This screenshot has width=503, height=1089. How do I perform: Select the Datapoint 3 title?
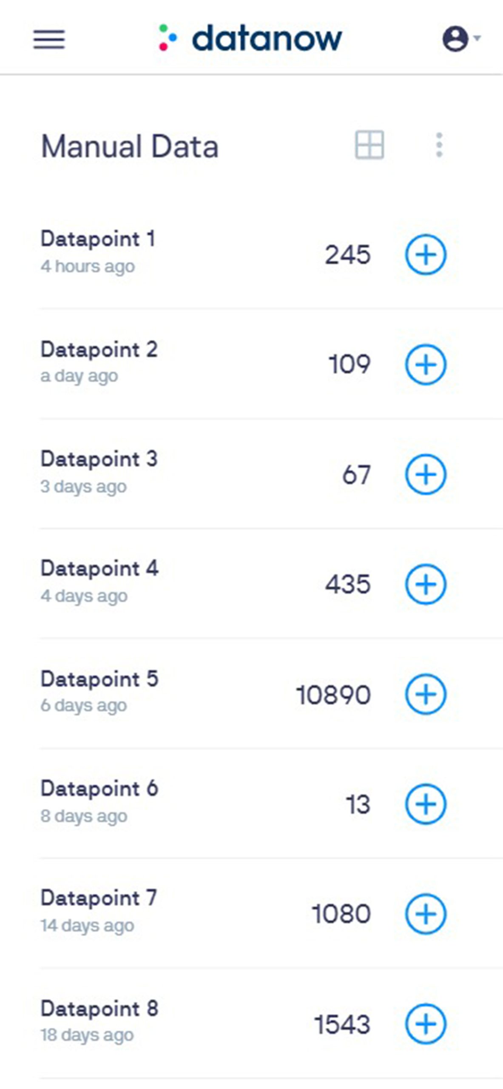tap(99, 459)
